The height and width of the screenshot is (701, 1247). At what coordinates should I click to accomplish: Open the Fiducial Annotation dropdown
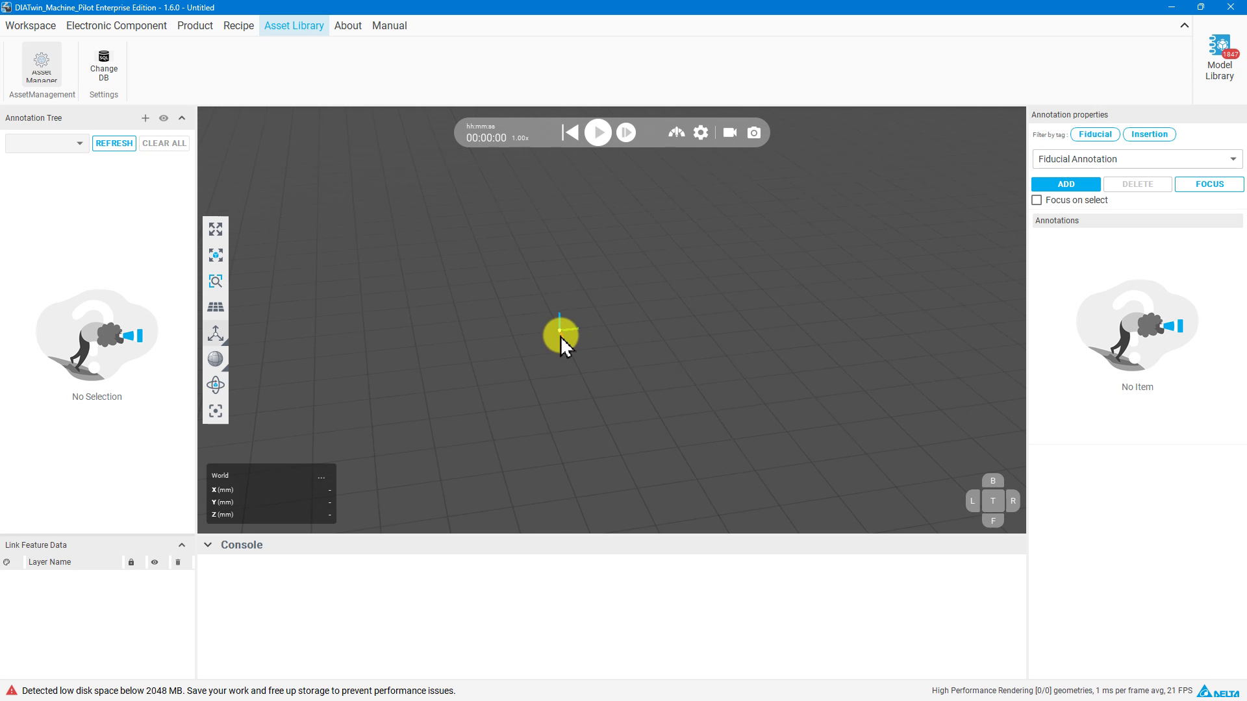tap(1137, 159)
